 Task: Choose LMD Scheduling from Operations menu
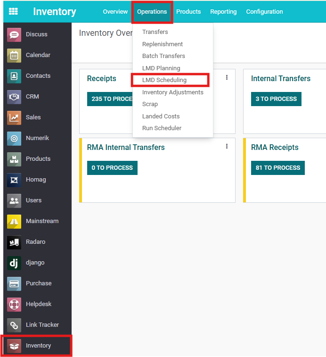164,80
